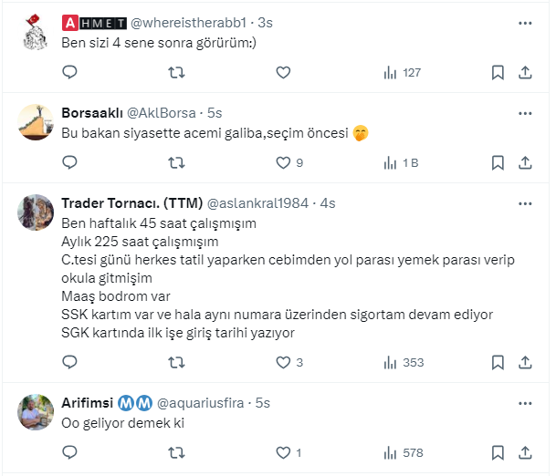Viewport: 556px width, 476px height.
Task: Open more options on Borsaaklı tweet
Action: (525, 113)
